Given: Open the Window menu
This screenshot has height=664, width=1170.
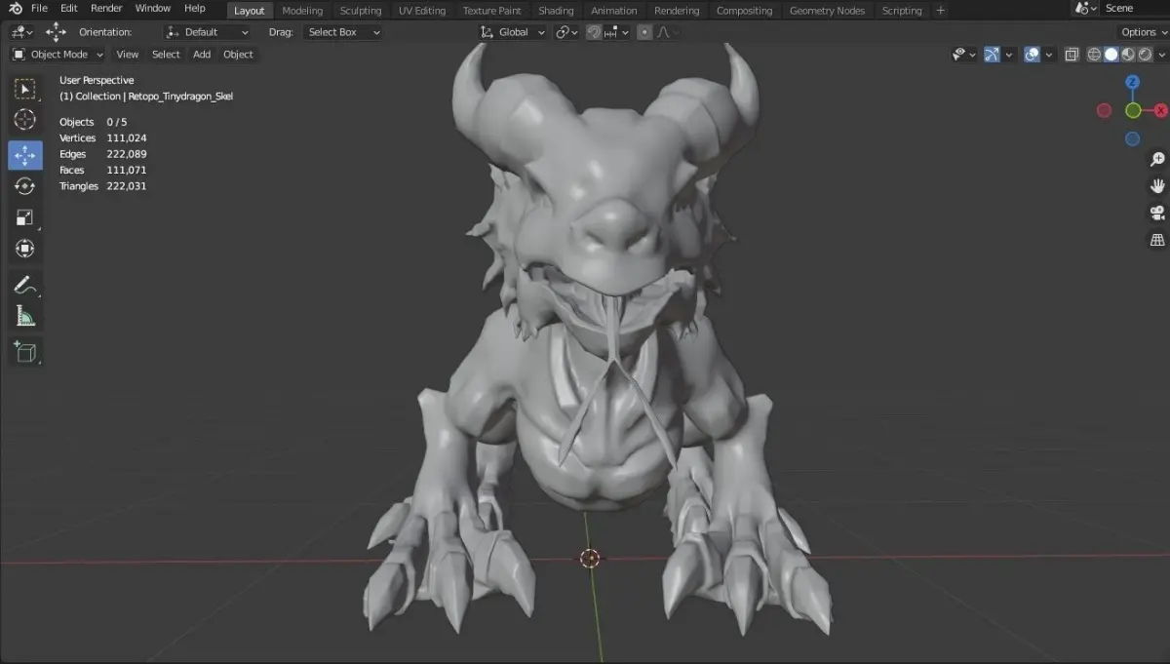Looking at the screenshot, I should [x=153, y=9].
